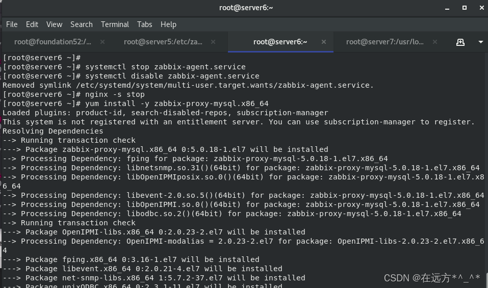Click the 'systemctl disable zabbix-agent.service' command line
This screenshot has height=288, width=488.
pos(131,76)
